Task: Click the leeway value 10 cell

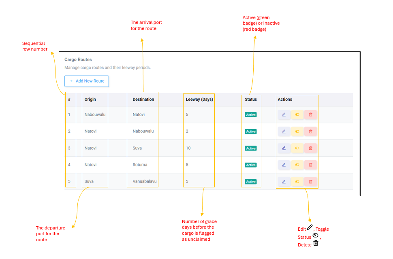Action: tap(188, 148)
